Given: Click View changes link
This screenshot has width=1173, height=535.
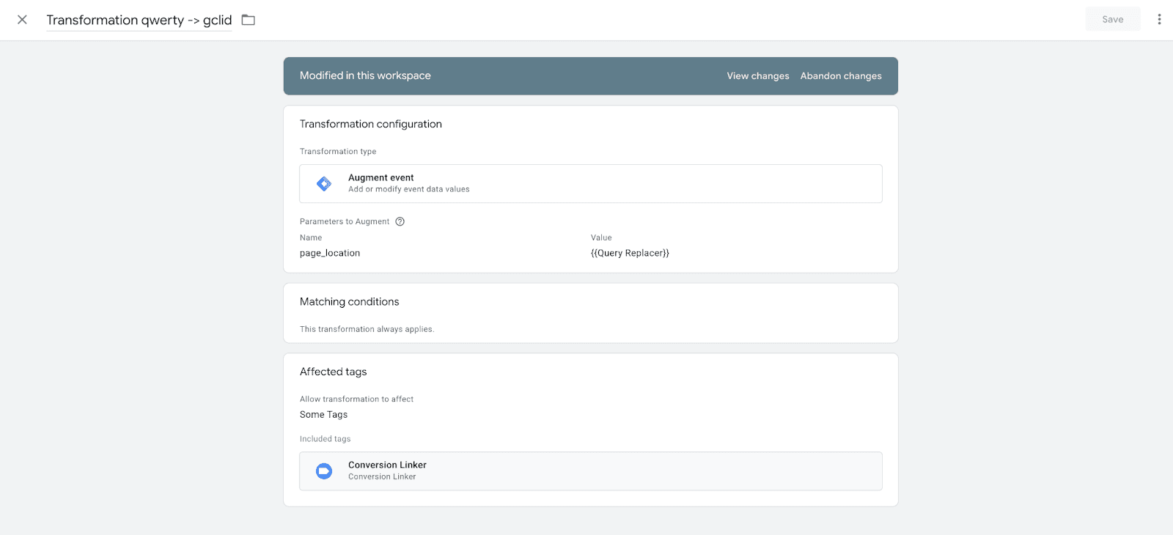Looking at the screenshot, I should 758,76.
